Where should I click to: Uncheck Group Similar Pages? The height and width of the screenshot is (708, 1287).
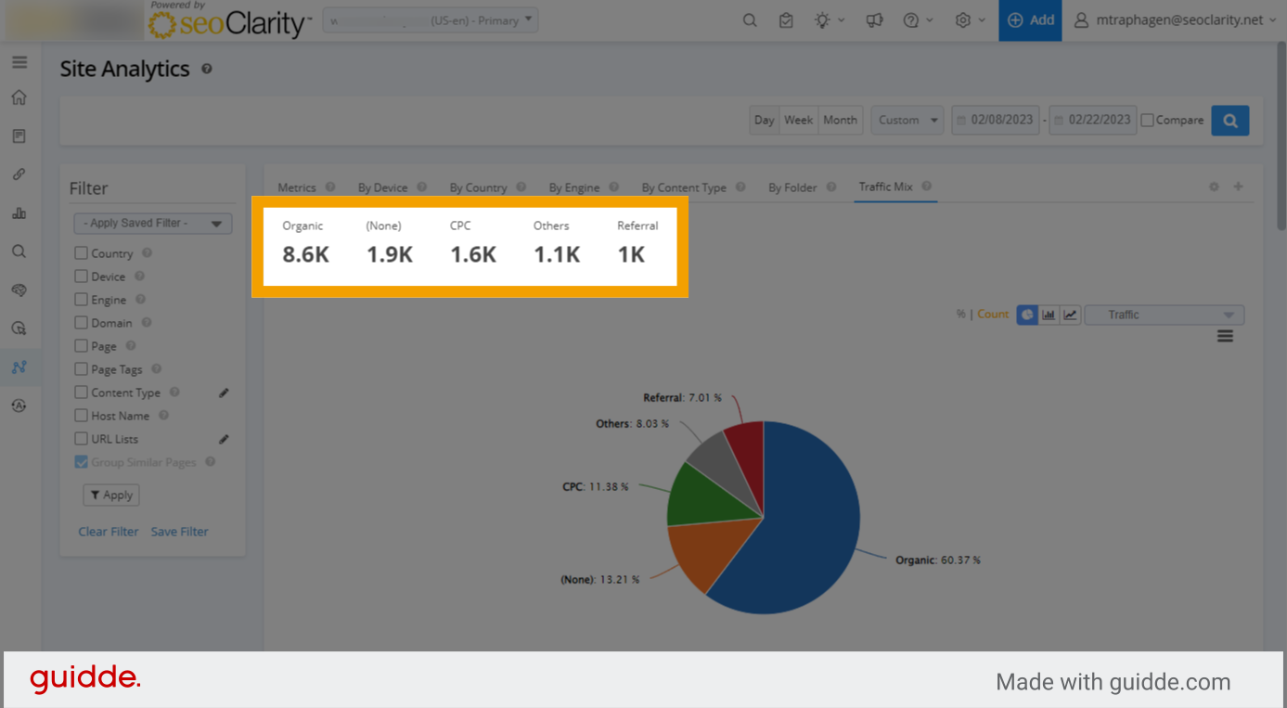click(x=81, y=461)
